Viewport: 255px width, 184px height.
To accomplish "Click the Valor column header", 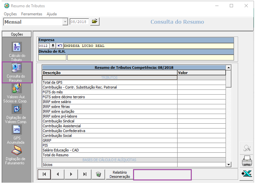I will click(201, 73).
